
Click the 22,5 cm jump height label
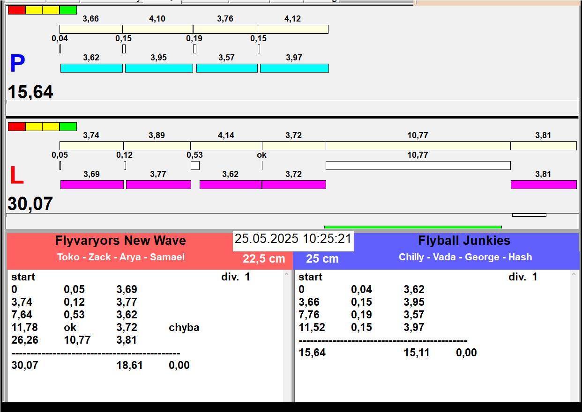pyautogui.click(x=264, y=259)
